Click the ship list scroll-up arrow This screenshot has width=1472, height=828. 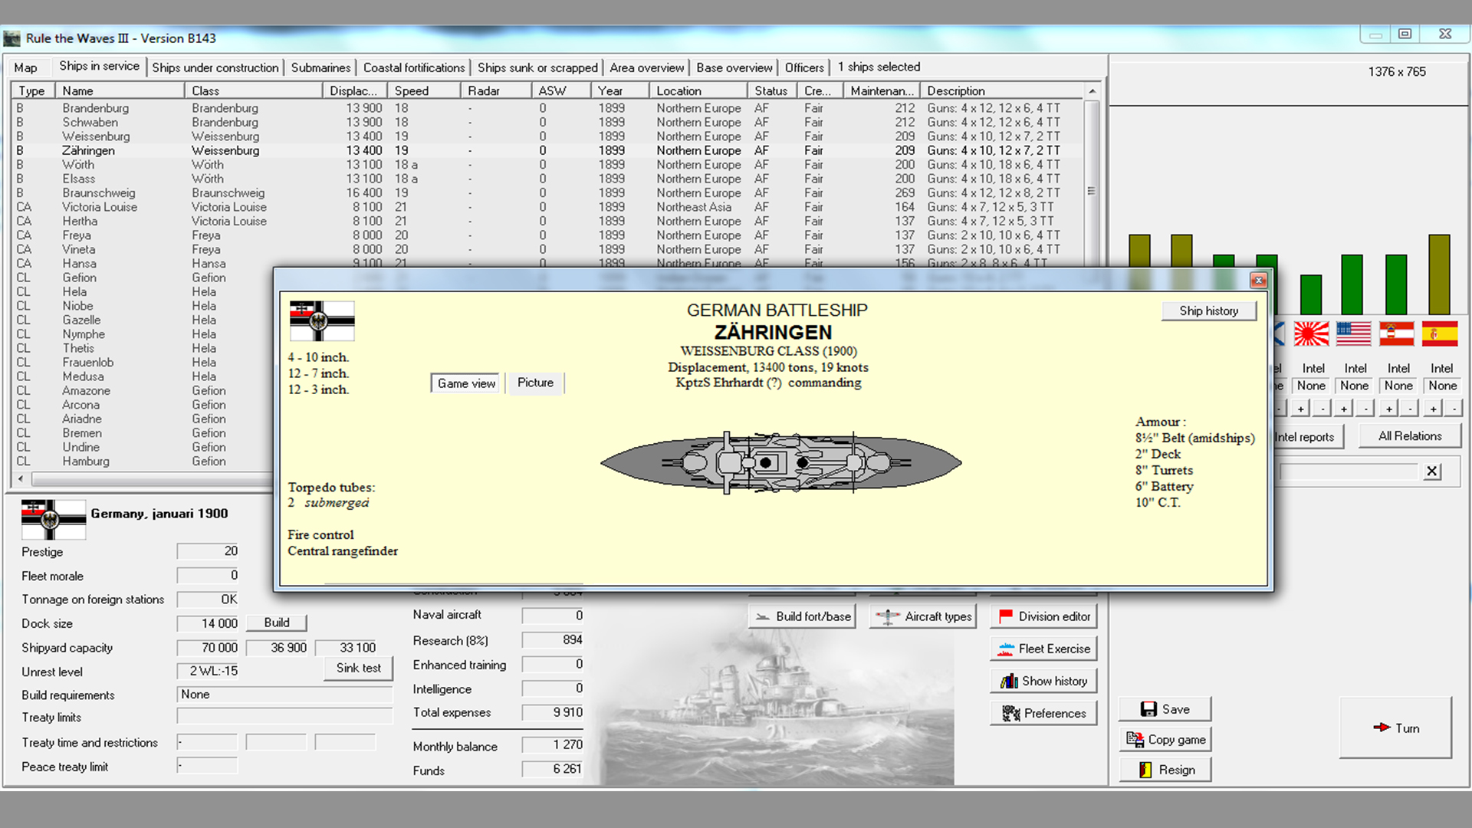pos(1092,91)
